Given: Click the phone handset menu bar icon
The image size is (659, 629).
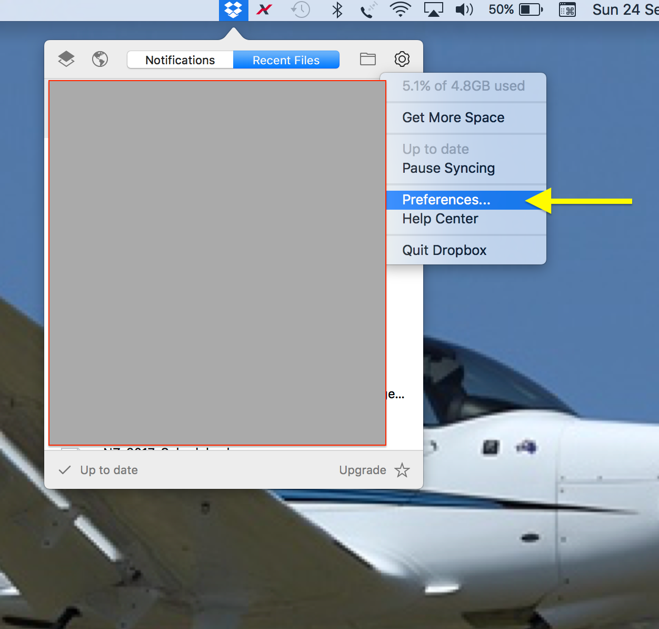Looking at the screenshot, I should tap(369, 9).
